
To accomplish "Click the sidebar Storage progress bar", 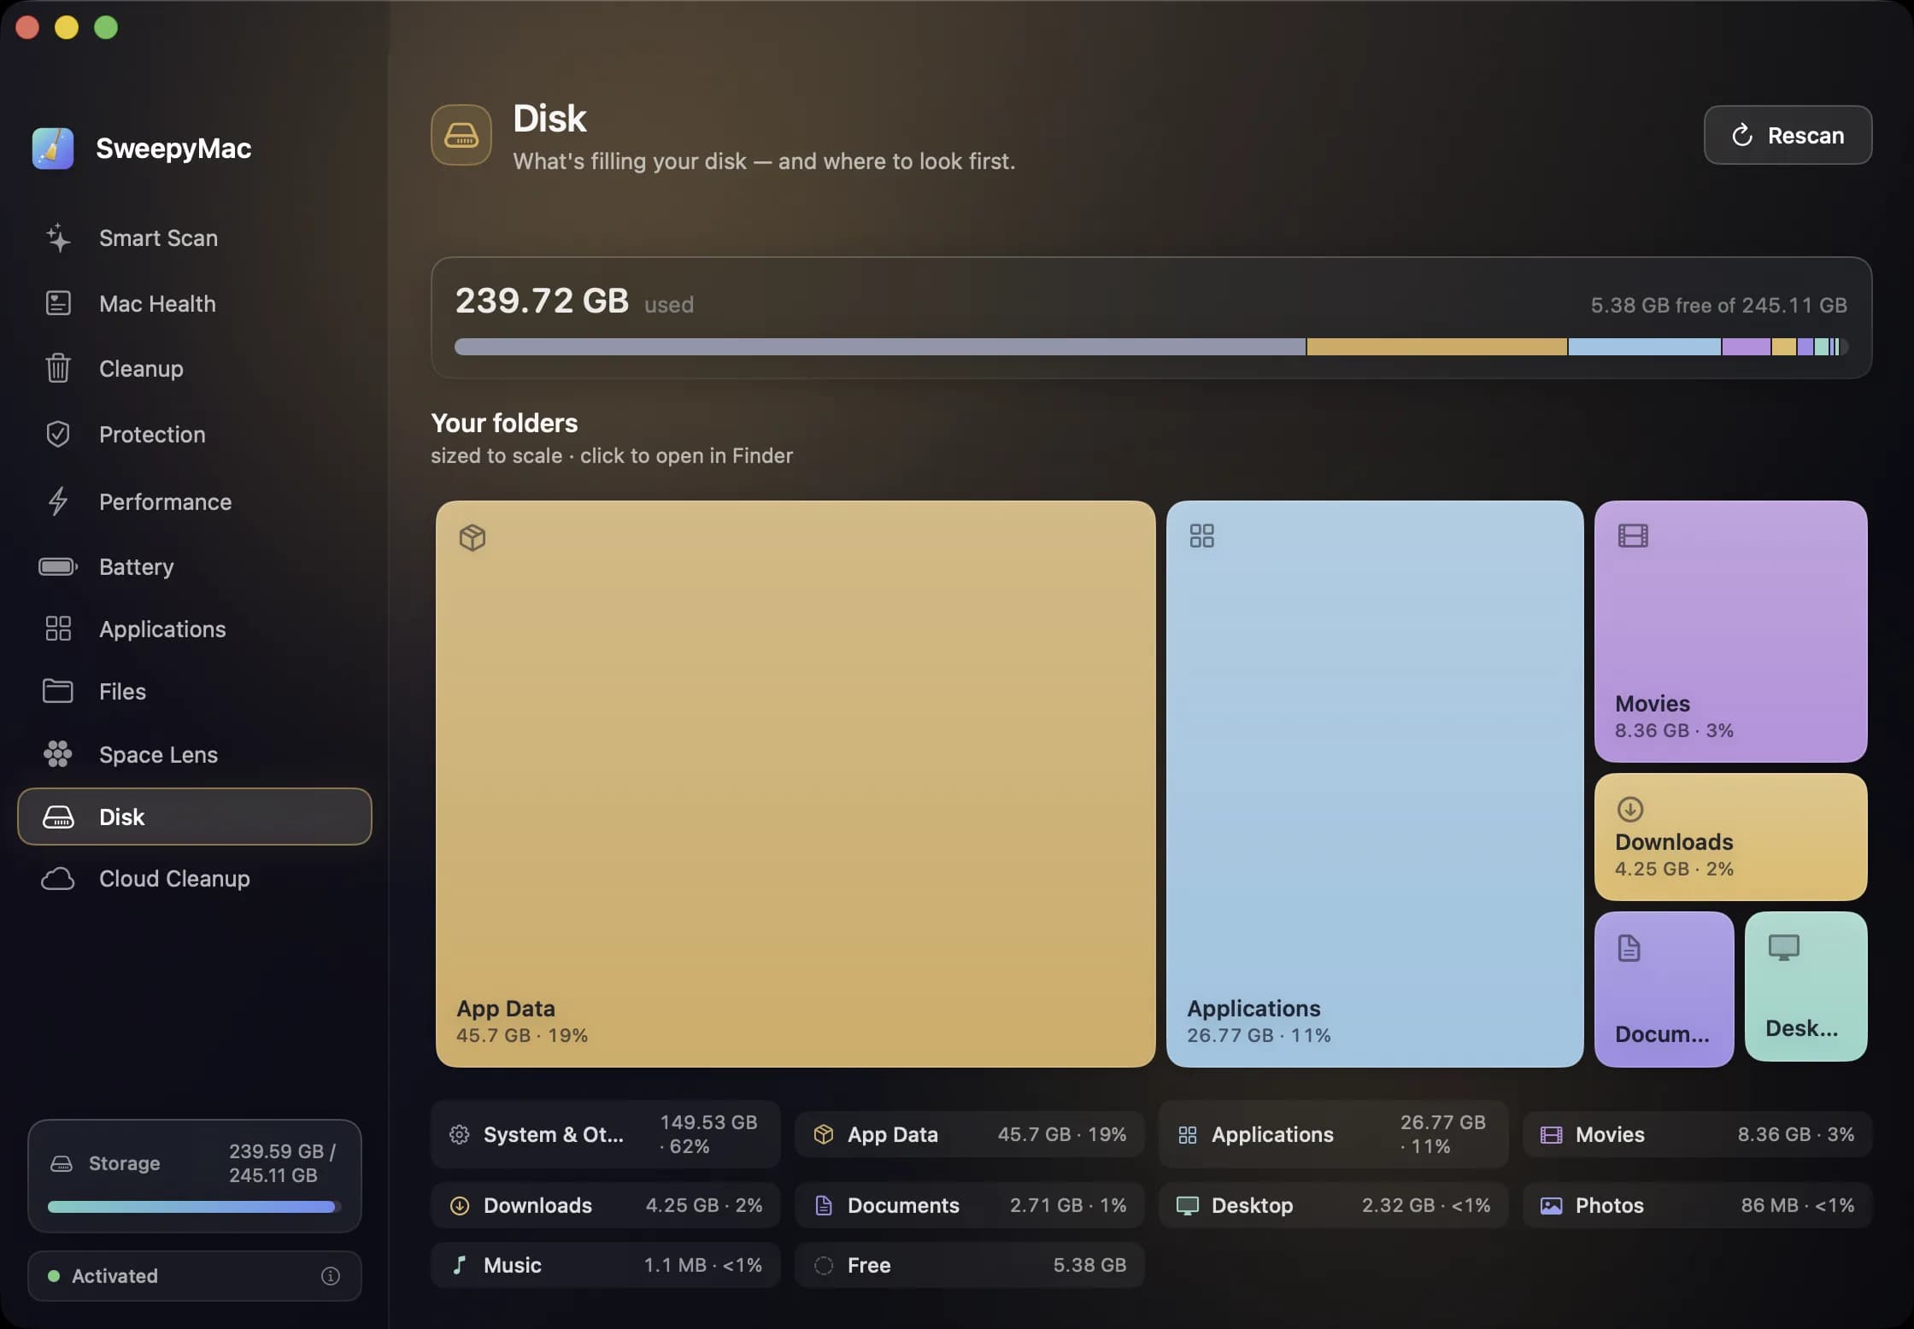I will point(195,1207).
